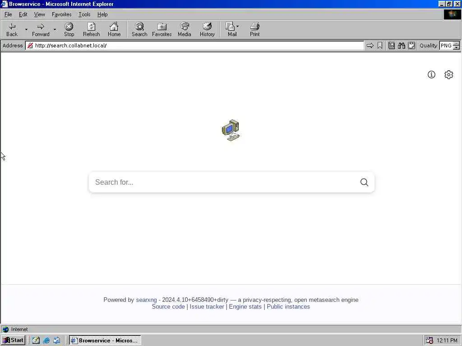Expand the Mail button dropdown arrow
Screen dimensions: 462x346
237,26
